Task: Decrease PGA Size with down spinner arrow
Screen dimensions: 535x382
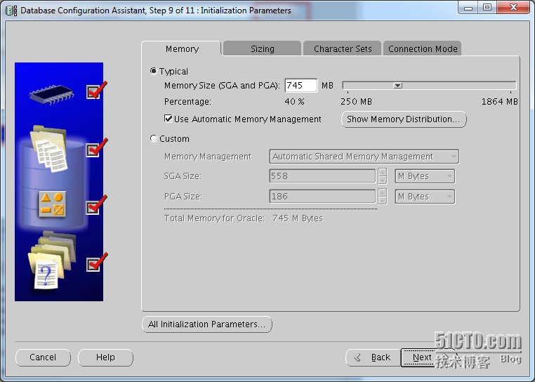Action: coord(383,200)
